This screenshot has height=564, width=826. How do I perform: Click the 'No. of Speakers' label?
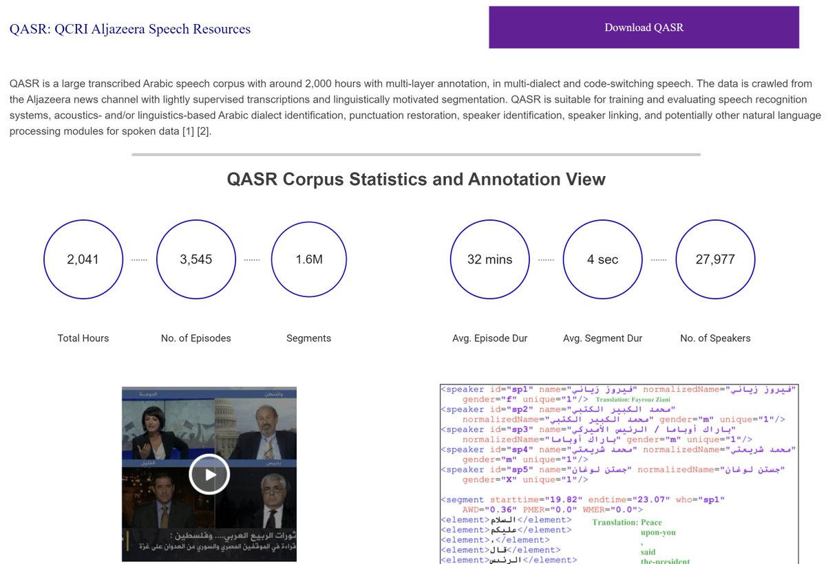click(x=715, y=338)
